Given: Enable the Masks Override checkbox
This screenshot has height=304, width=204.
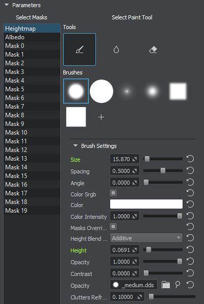Looking at the screenshot, I should 113,226.
